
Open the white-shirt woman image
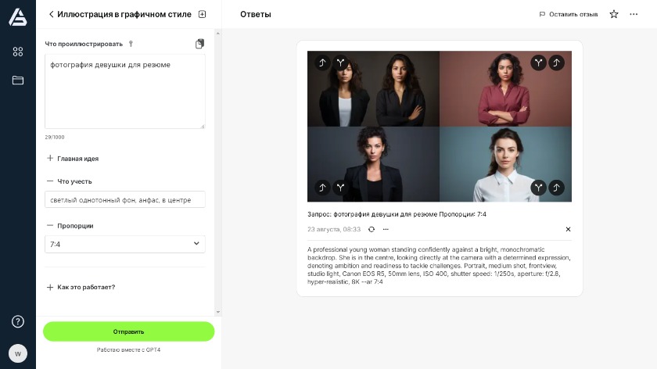(x=506, y=164)
